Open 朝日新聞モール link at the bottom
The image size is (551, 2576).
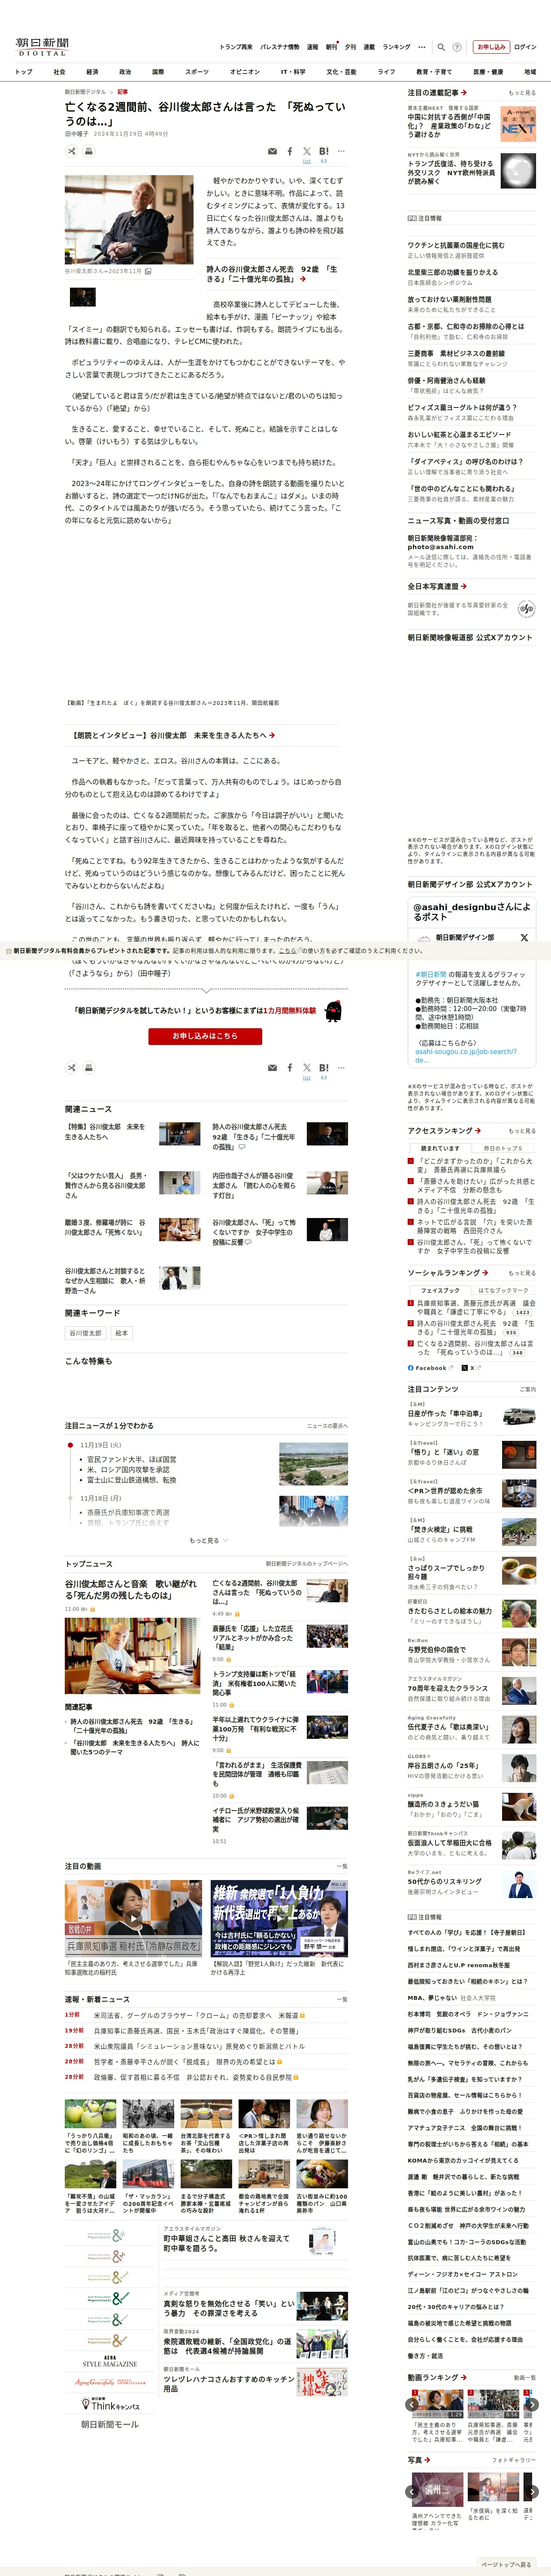(x=110, y=2424)
